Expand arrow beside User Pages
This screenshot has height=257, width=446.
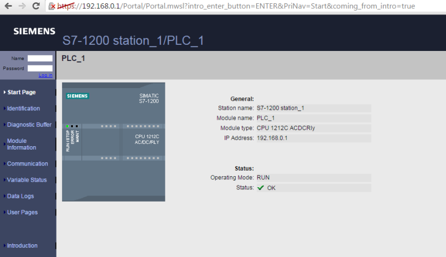[x=4, y=212]
